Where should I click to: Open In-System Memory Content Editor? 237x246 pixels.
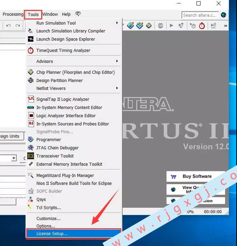pyautogui.click(x=74, y=108)
